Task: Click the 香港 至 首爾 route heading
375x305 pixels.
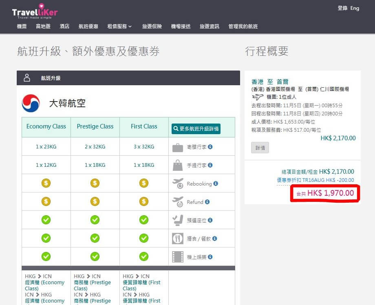Action: [x=270, y=82]
